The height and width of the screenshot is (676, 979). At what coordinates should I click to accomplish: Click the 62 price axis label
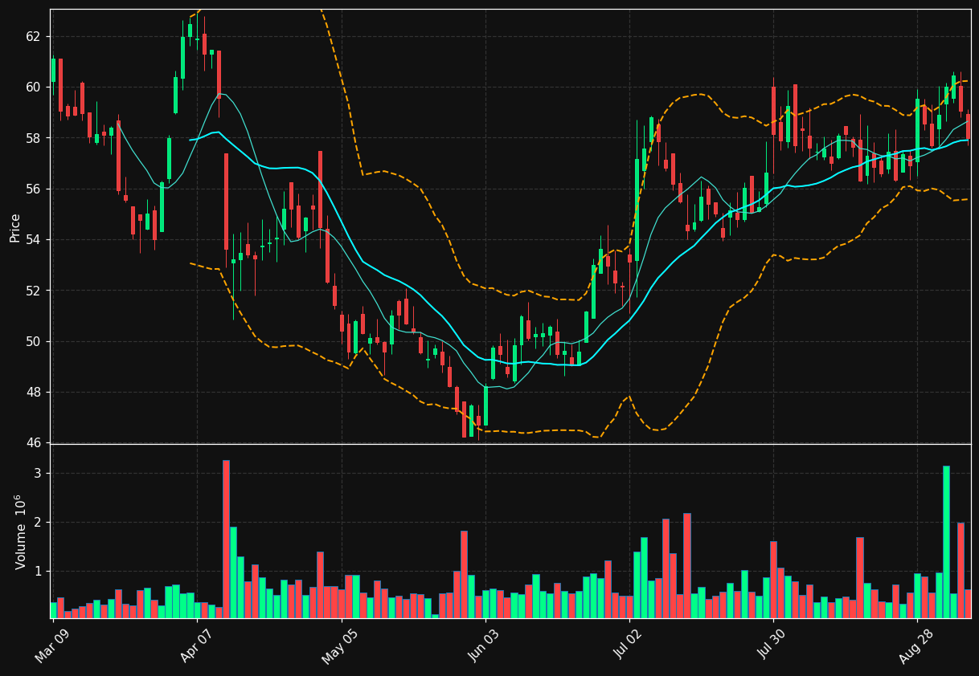click(34, 36)
